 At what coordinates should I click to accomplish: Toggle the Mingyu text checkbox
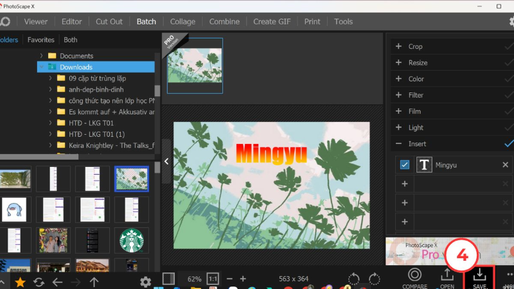[405, 164]
